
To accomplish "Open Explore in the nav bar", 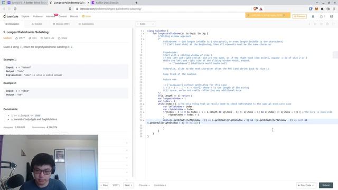I will 25,16.
